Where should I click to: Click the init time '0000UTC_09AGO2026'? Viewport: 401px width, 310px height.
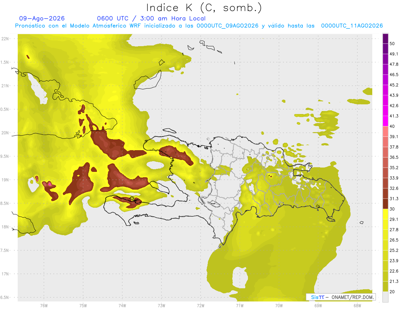pos(228,26)
